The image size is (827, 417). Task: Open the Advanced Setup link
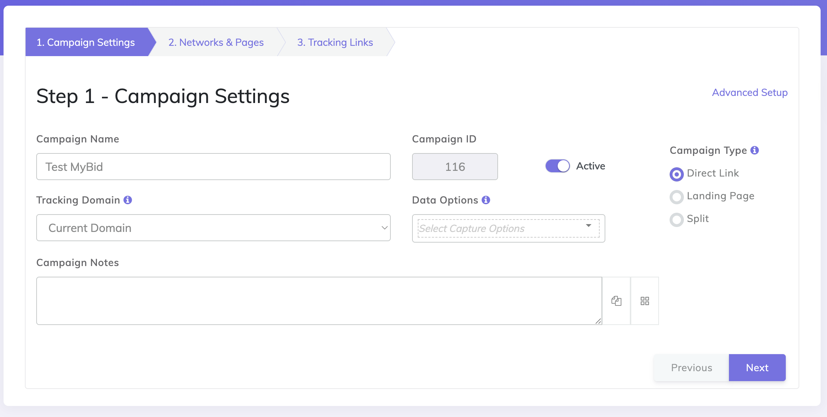tap(750, 92)
